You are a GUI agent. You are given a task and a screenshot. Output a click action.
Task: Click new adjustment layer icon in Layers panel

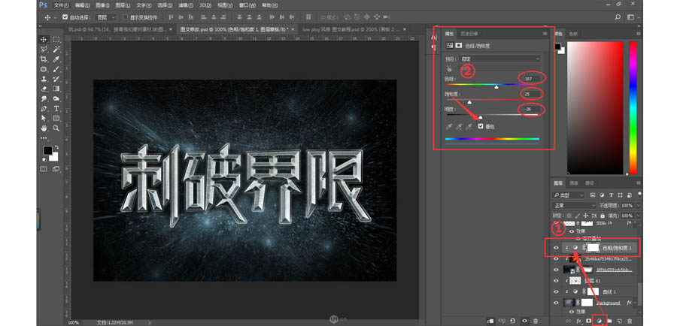[x=599, y=321]
